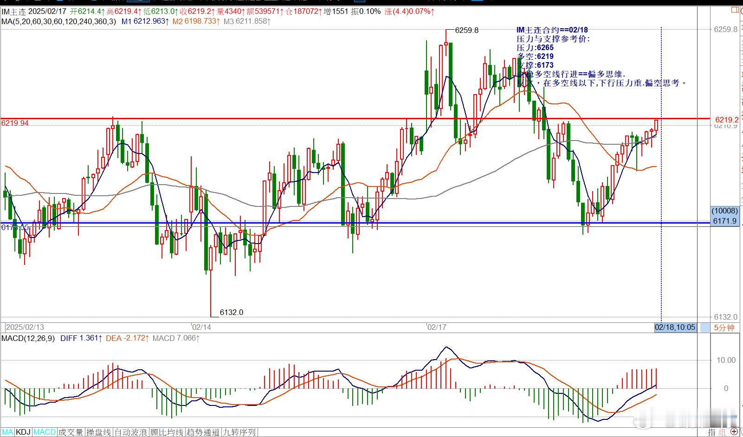This screenshot has height=437, width=743.
Task: Click the DEA -2.172 value
Action: pyautogui.click(x=127, y=339)
